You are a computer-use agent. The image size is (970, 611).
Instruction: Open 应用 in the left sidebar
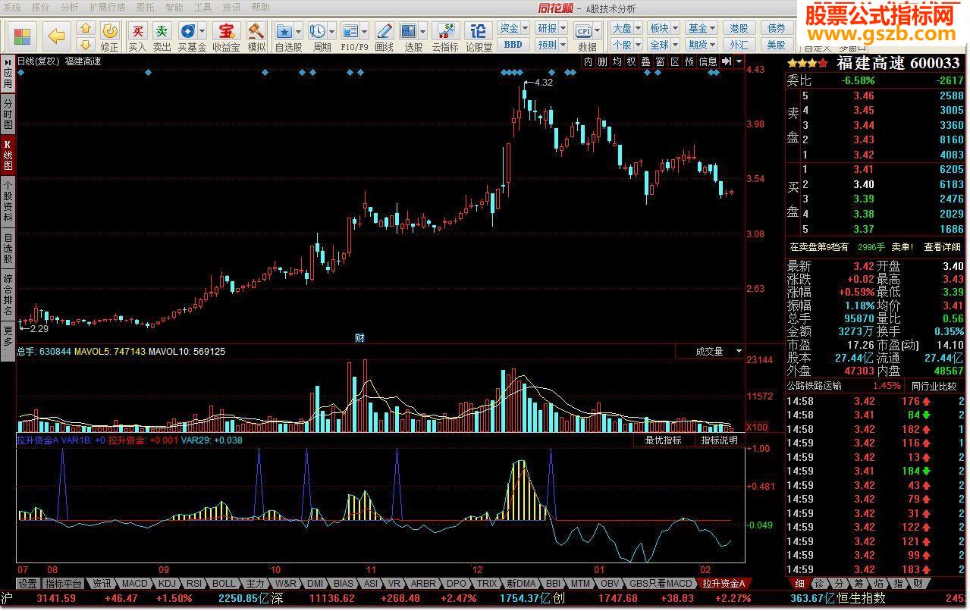[8, 74]
